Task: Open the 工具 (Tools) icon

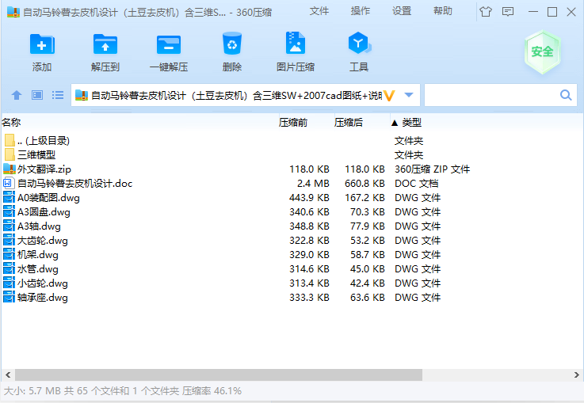Action: tap(359, 43)
